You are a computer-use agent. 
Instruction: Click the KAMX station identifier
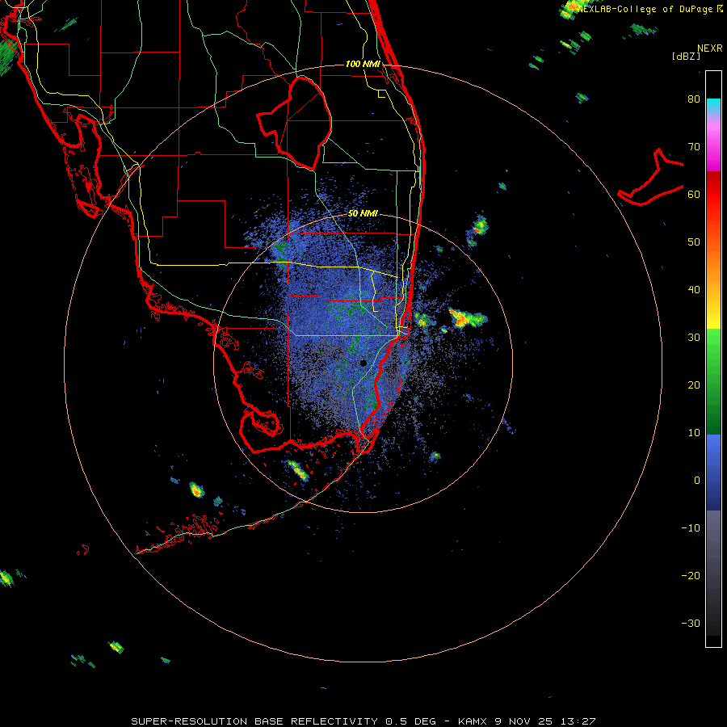click(473, 721)
